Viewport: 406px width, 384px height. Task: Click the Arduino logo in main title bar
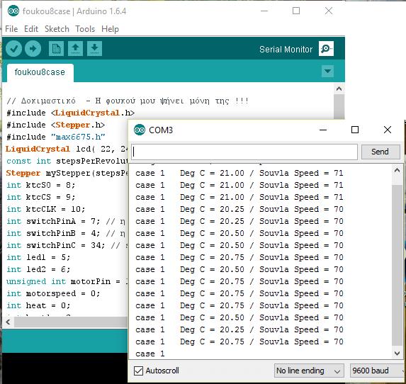click(13, 11)
